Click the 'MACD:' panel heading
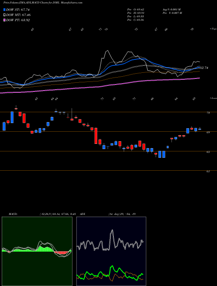This screenshot has width=217, height=286. 13,214
